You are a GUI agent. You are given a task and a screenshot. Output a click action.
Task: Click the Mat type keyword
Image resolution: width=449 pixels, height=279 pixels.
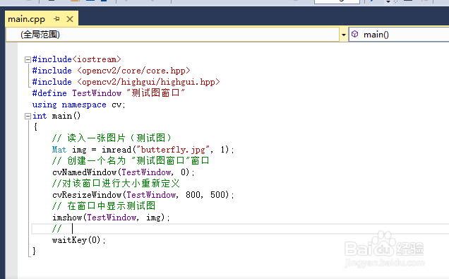(x=59, y=150)
